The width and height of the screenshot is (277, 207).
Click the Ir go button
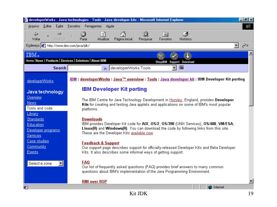click(245, 45)
